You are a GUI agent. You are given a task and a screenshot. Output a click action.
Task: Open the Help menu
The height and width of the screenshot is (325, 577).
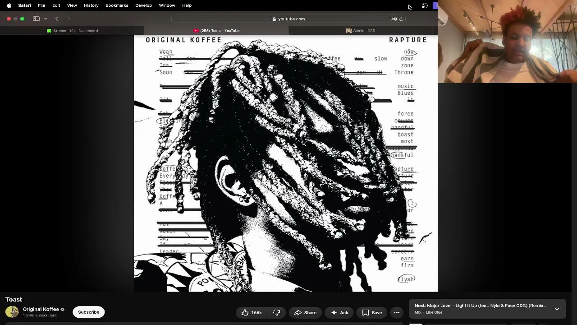coord(187,5)
